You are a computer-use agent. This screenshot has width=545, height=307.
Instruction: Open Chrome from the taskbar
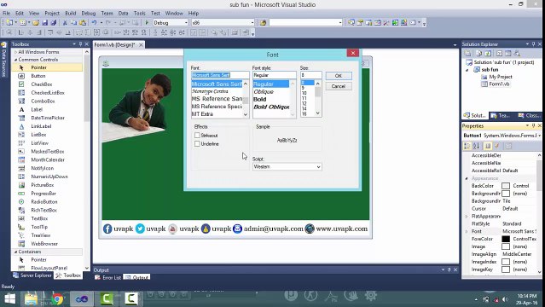58,298
